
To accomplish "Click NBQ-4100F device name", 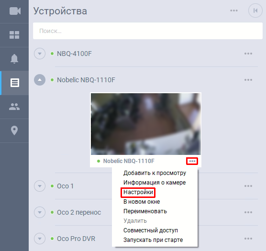I will click(x=74, y=54).
